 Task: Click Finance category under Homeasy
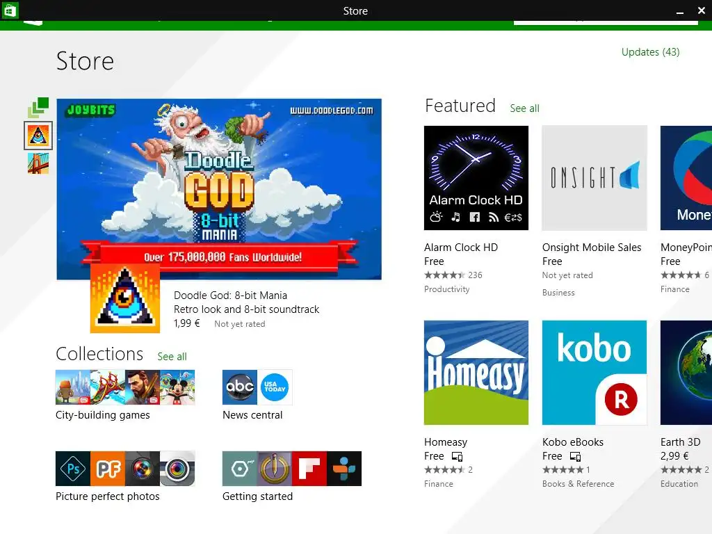click(x=439, y=484)
